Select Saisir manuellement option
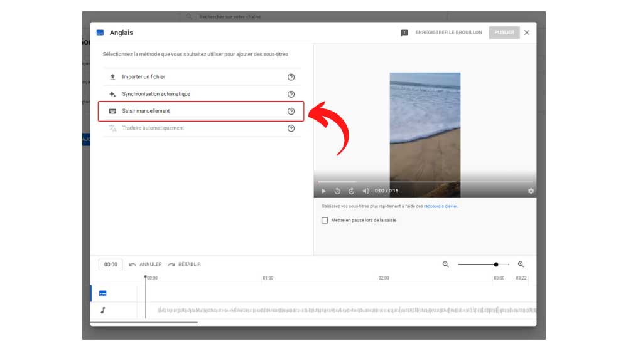The height and width of the screenshot is (351, 628). [x=202, y=111]
